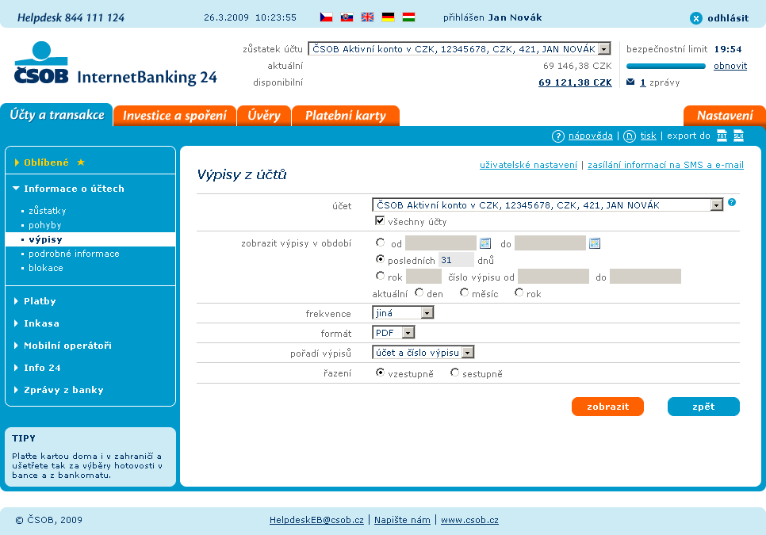Image resolution: width=766 pixels, height=535 pixels.
Task: Open the 'Investice a spoření' tab
Action: click(x=174, y=116)
